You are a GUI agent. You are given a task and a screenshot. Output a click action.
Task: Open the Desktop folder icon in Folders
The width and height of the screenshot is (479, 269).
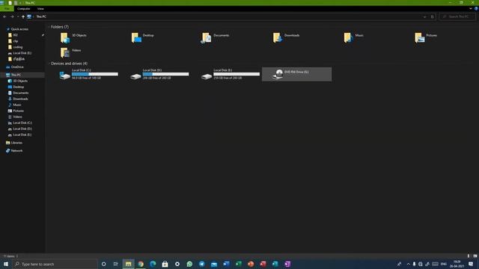136,38
